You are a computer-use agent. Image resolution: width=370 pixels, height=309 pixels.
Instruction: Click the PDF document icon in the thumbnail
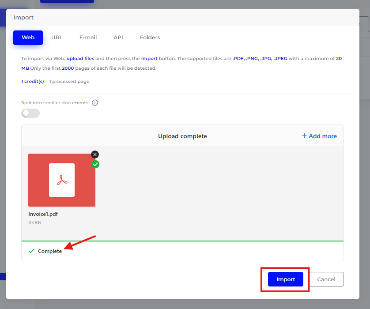tap(62, 180)
